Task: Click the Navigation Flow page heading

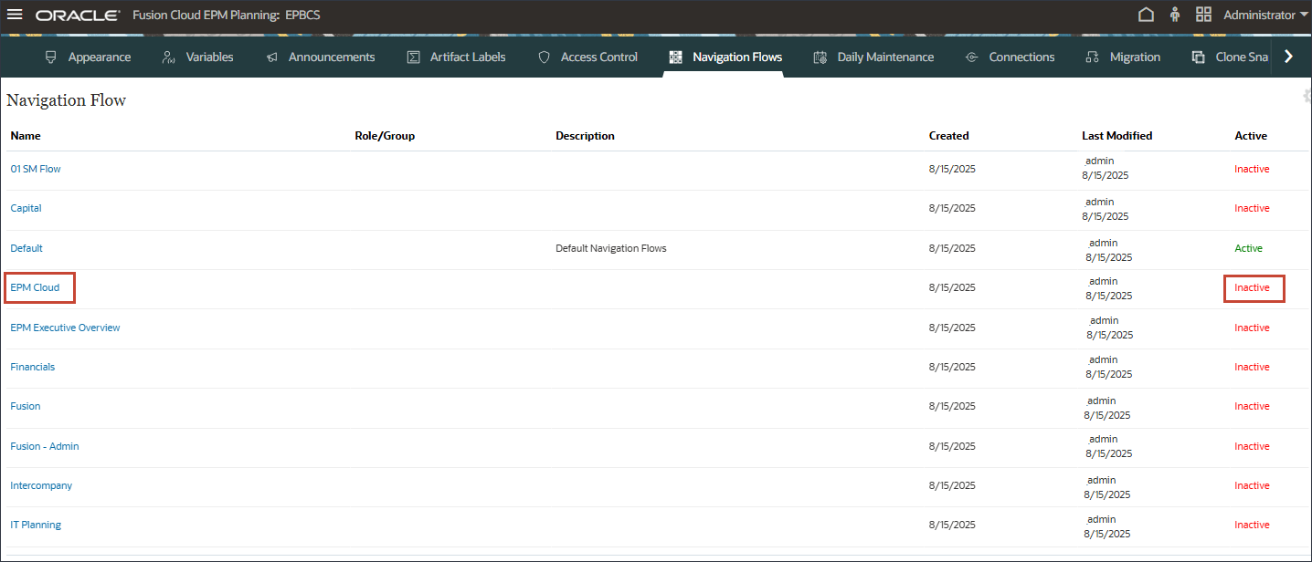Action: pos(66,100)
